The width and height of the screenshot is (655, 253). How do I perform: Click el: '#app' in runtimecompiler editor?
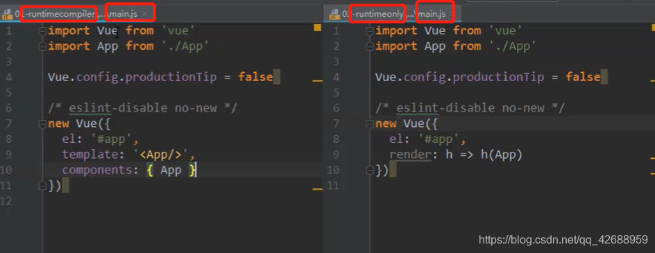pos(101,139)
